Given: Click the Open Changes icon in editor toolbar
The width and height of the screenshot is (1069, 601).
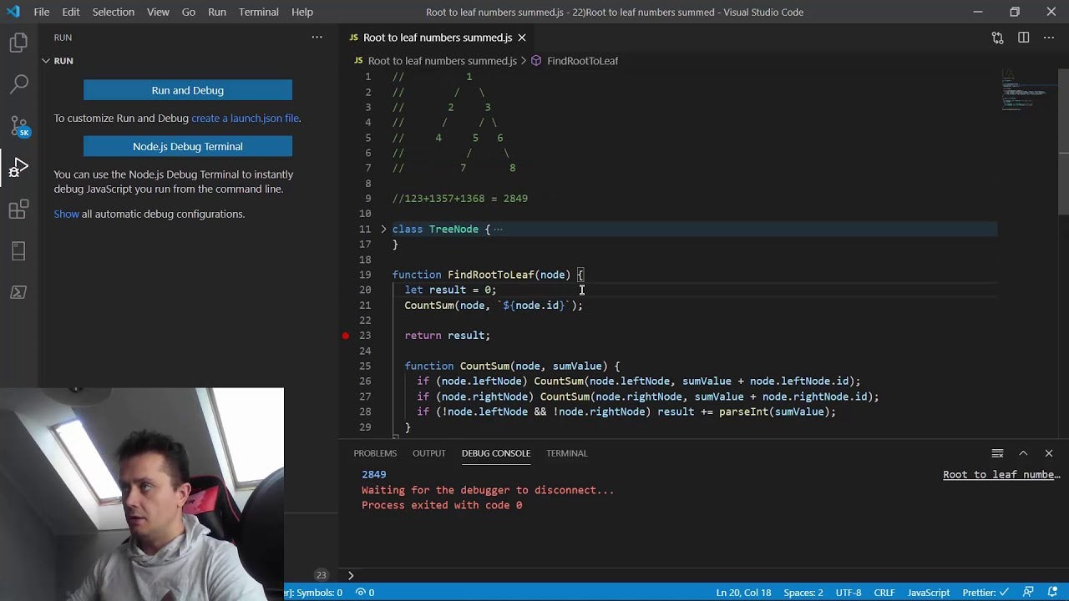Looking at the screenshot, I should coord(997,38).
